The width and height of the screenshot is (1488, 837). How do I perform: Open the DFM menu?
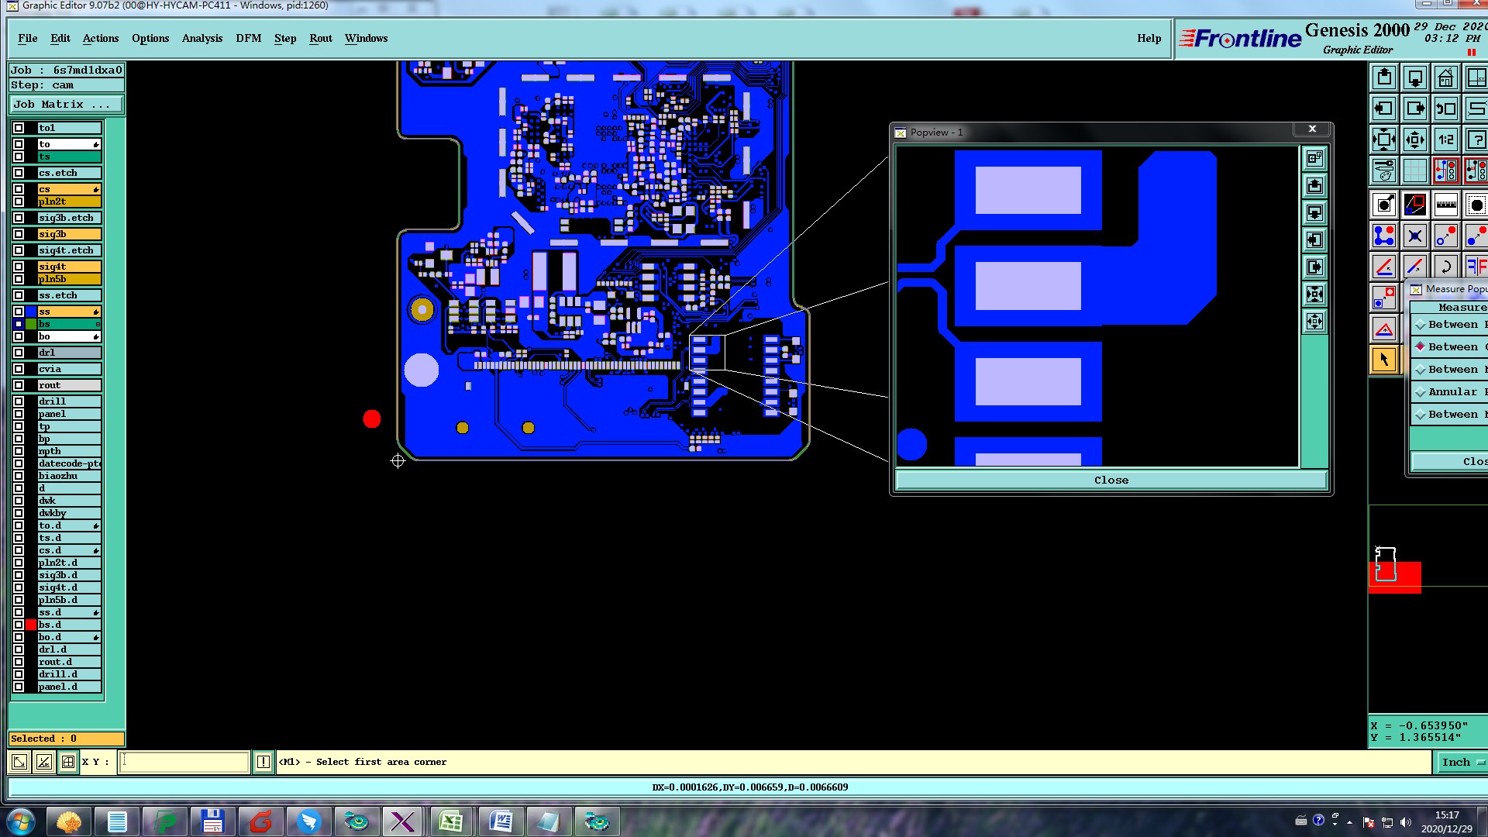pos(248,38)
